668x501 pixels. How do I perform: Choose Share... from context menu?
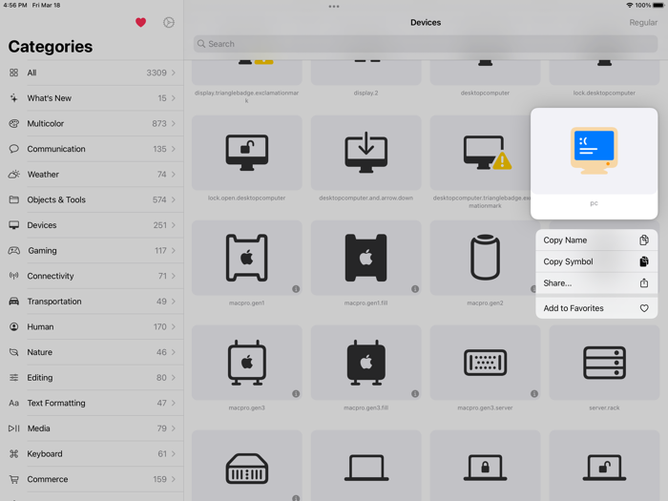[x=596, y=282]
